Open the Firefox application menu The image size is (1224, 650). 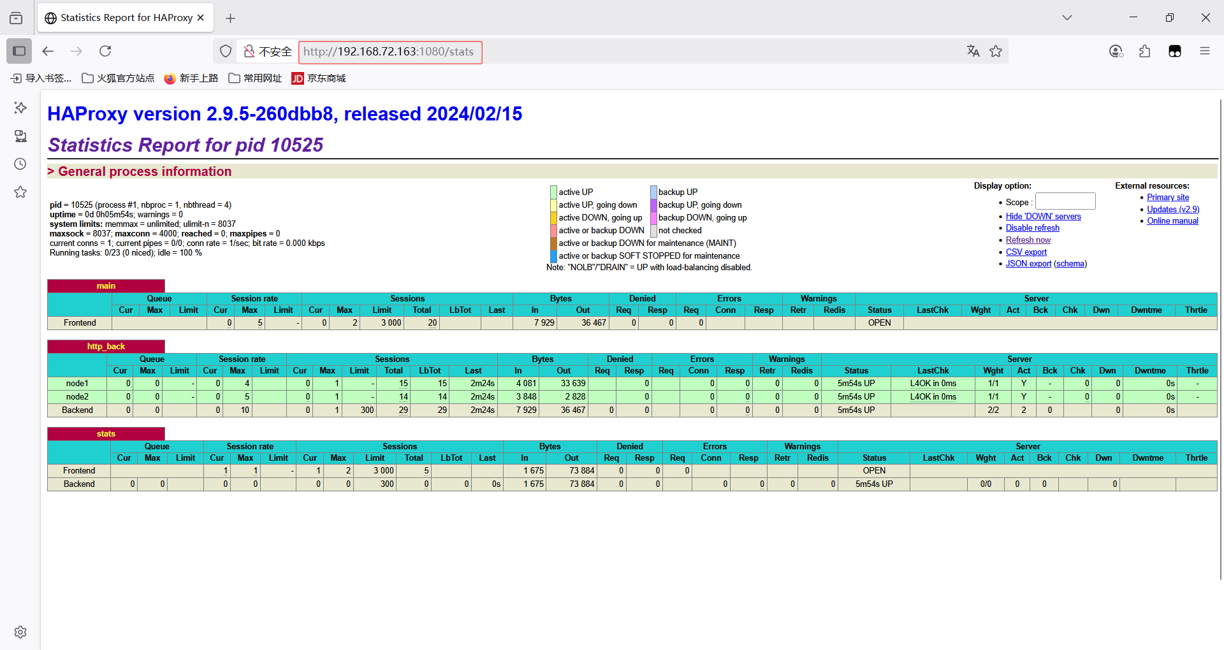(1204, 51)
